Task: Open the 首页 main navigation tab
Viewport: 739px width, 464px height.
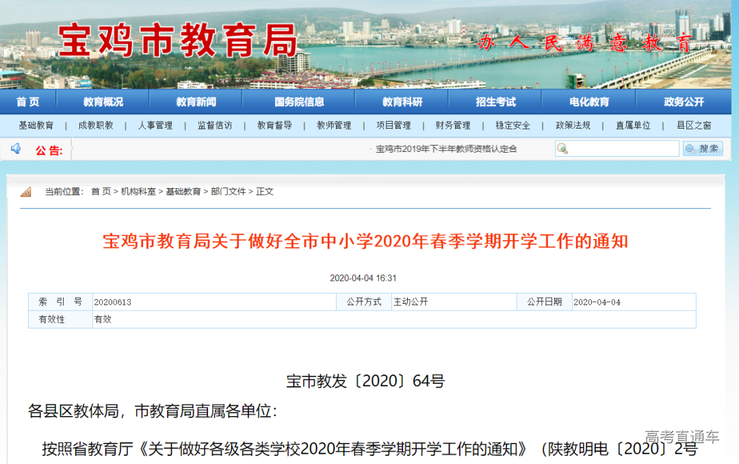Action: pyautogui.click(x=28, y=102)
